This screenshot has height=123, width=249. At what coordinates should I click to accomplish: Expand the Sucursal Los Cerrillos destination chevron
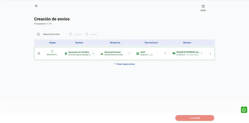pos(93,53)
